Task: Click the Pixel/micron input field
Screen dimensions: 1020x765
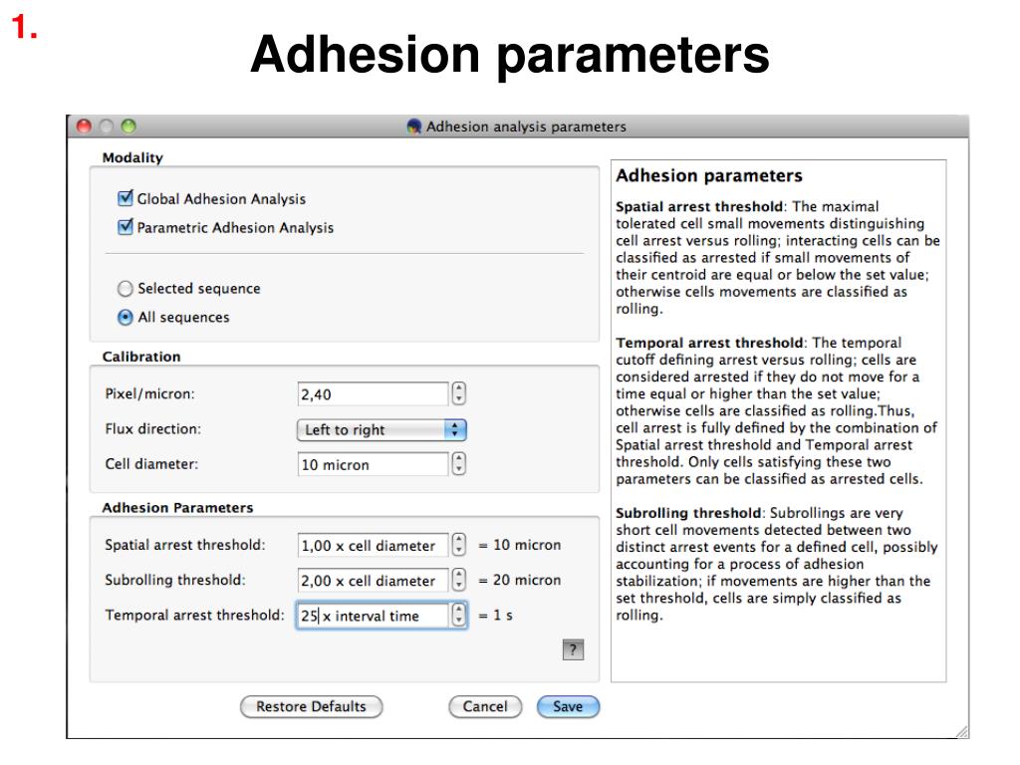Action: tap(373, 394)
